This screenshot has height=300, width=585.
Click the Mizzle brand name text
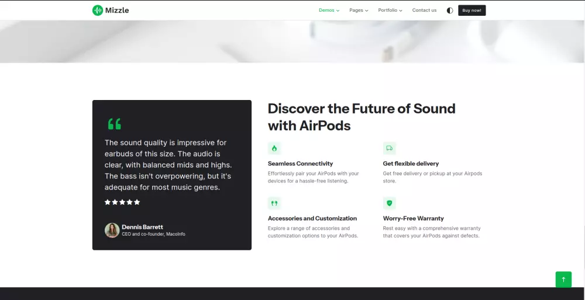(x=117, y=11)
